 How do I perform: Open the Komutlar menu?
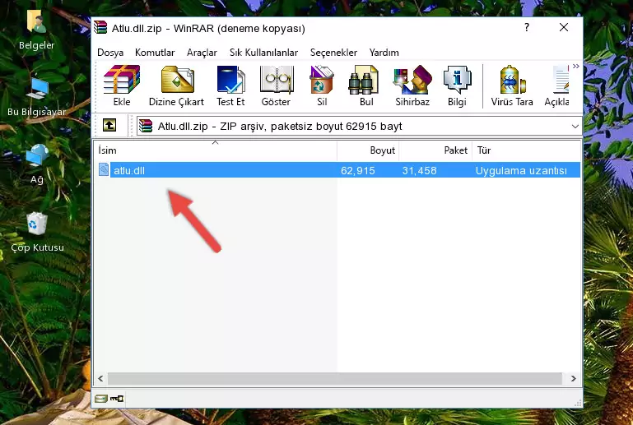click(x=155, y=53)
